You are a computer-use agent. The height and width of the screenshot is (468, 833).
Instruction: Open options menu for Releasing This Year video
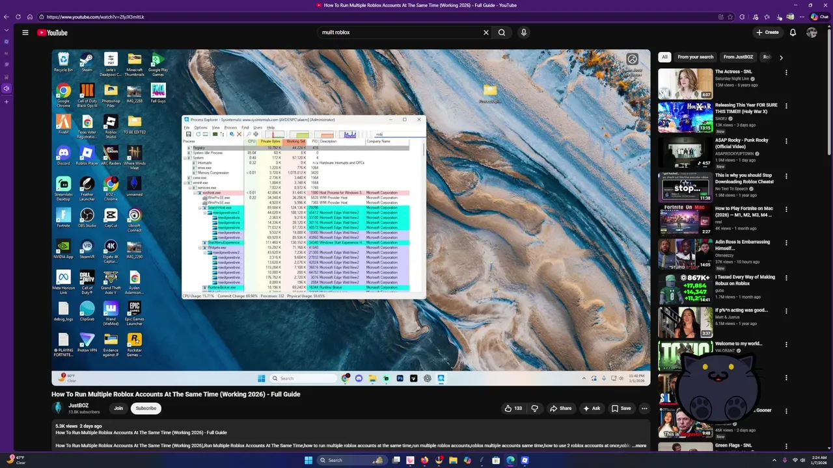click(786, 106)
